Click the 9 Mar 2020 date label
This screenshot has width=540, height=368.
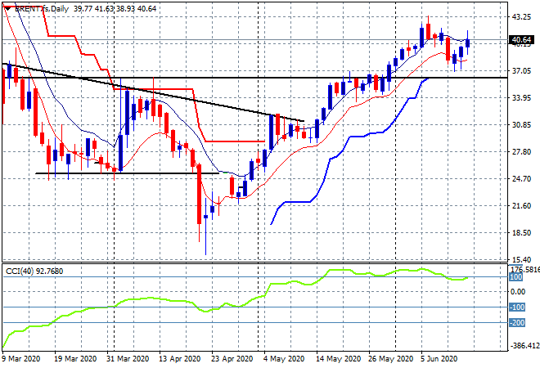[x=21, y=359]
